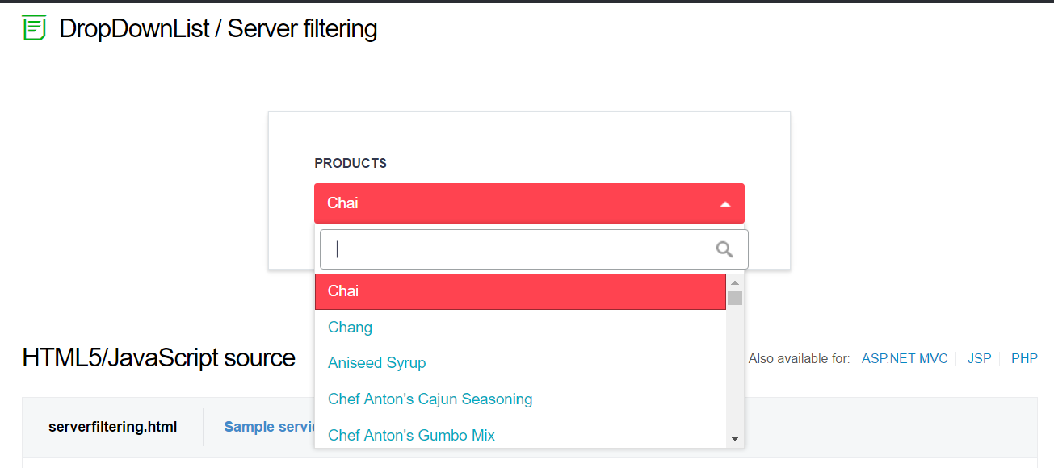Click the list scrollbar up arrow
The height and width of the screenshot is (468, 1054).
[x=735, y=282]
